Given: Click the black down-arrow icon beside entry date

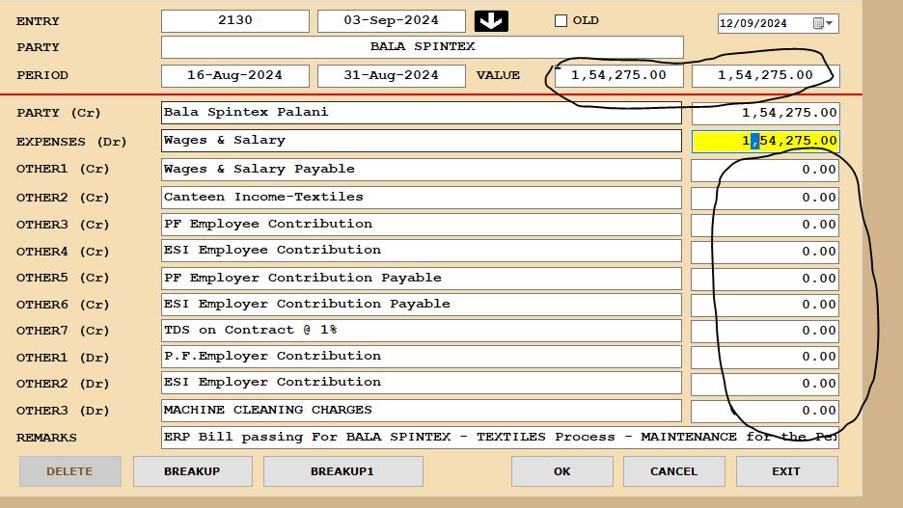Looking at the screenshot, I should pyautogui.click(x=491, y=21).
